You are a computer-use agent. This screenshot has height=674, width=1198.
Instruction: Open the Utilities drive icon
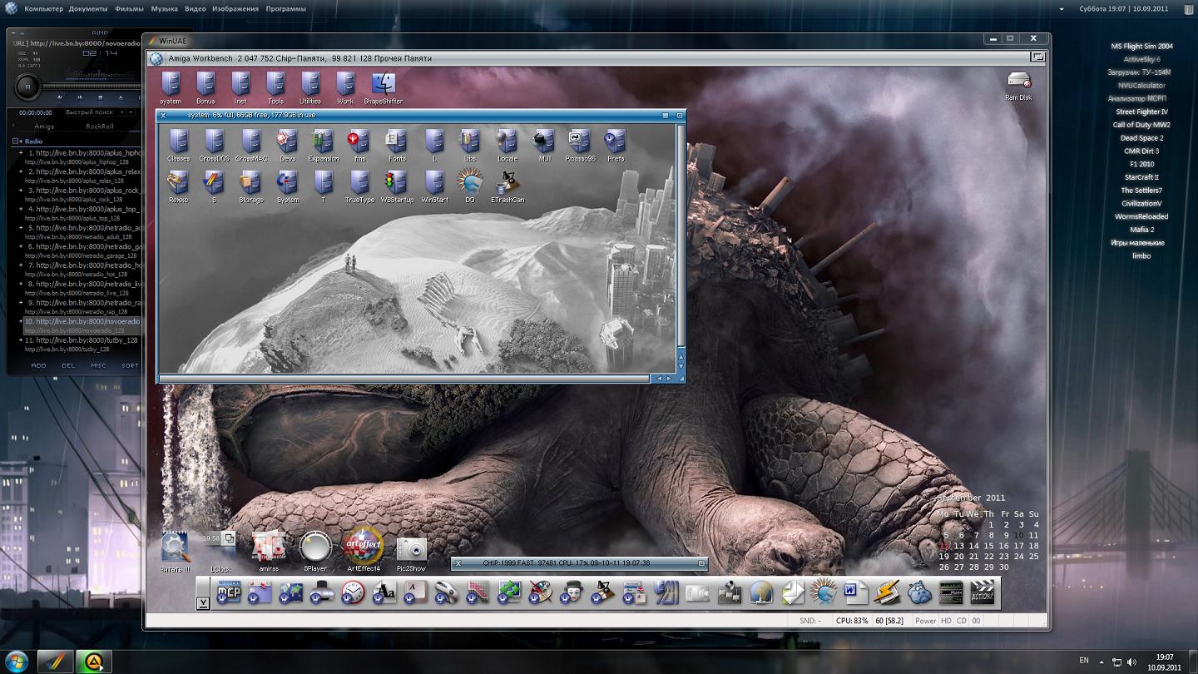pos(310,87)
